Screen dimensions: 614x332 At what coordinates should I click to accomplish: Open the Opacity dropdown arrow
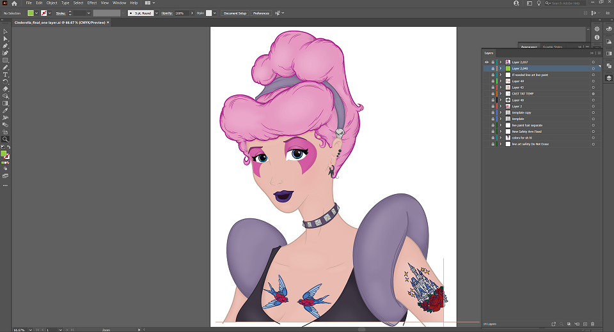click(192, 13)
